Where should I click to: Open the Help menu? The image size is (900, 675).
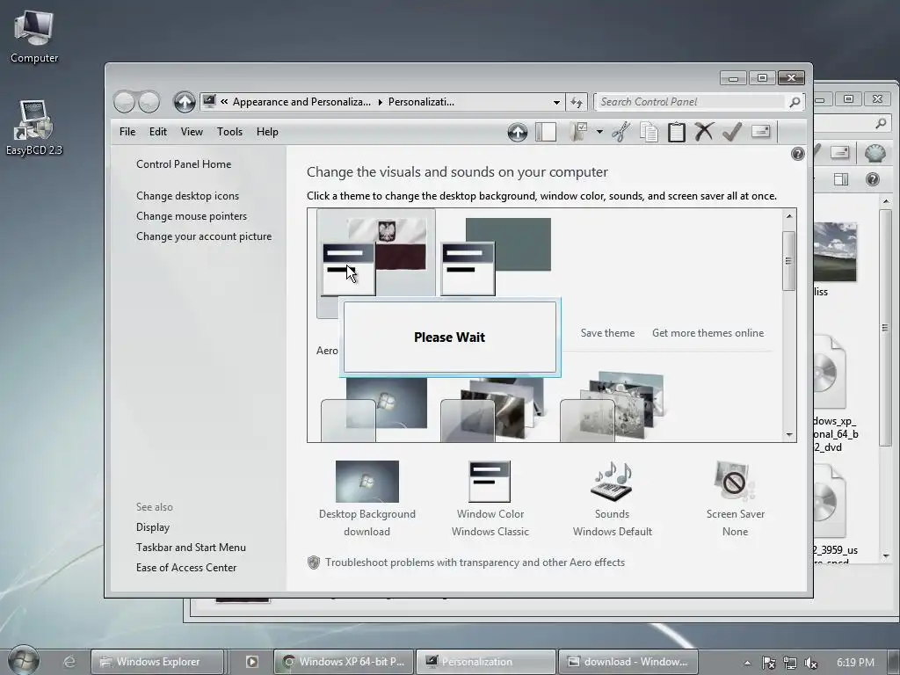click(x=267, y=132)
